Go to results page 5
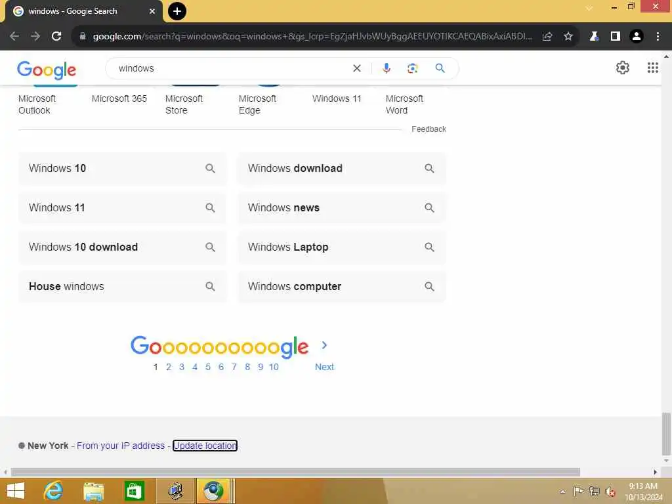This screenshot has height=504, width=672. (x=208, y=367)
